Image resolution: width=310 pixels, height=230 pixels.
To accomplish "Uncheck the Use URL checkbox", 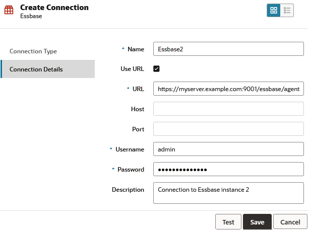I will coord(157,68).
